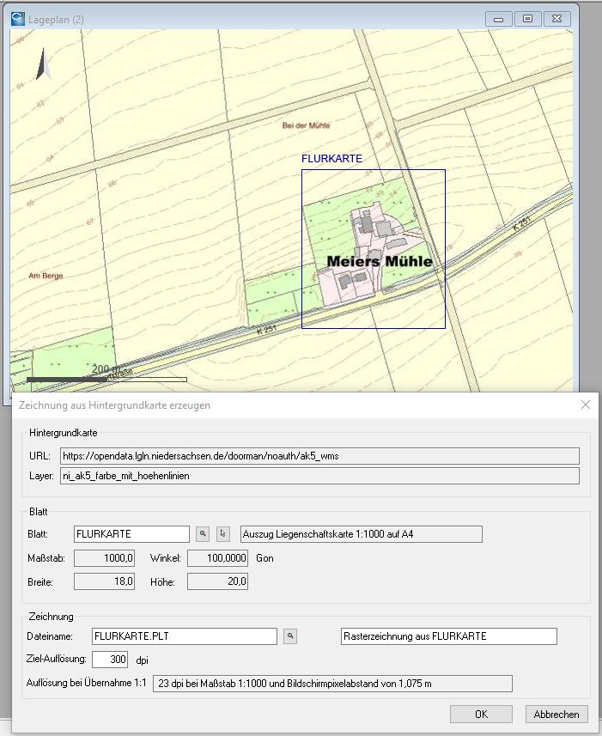Click the Rasterzeichnung aus FLURKARTE description field
This screenshot has height=736, width=602.
(x=449, y=636)
